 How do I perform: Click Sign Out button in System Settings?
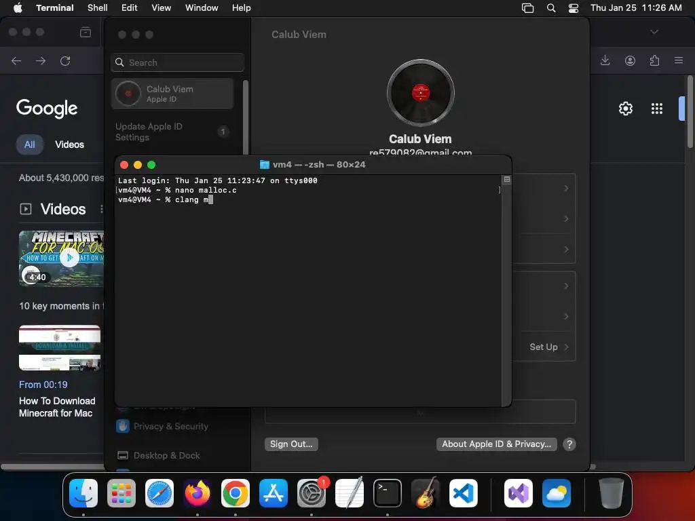click(x=291, y=444)
